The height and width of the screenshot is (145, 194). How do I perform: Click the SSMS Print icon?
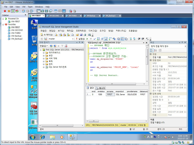coord(85,35)
